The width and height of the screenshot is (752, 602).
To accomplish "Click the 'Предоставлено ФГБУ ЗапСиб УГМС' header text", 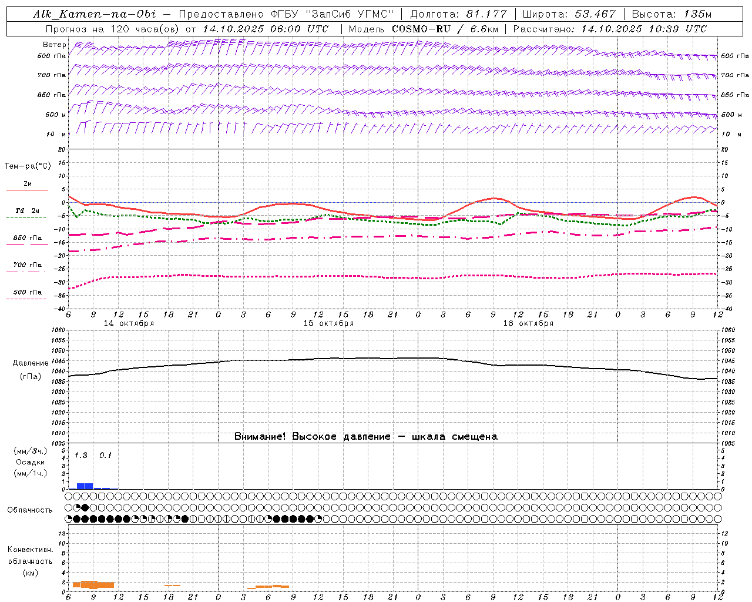I will pos(286,14).
